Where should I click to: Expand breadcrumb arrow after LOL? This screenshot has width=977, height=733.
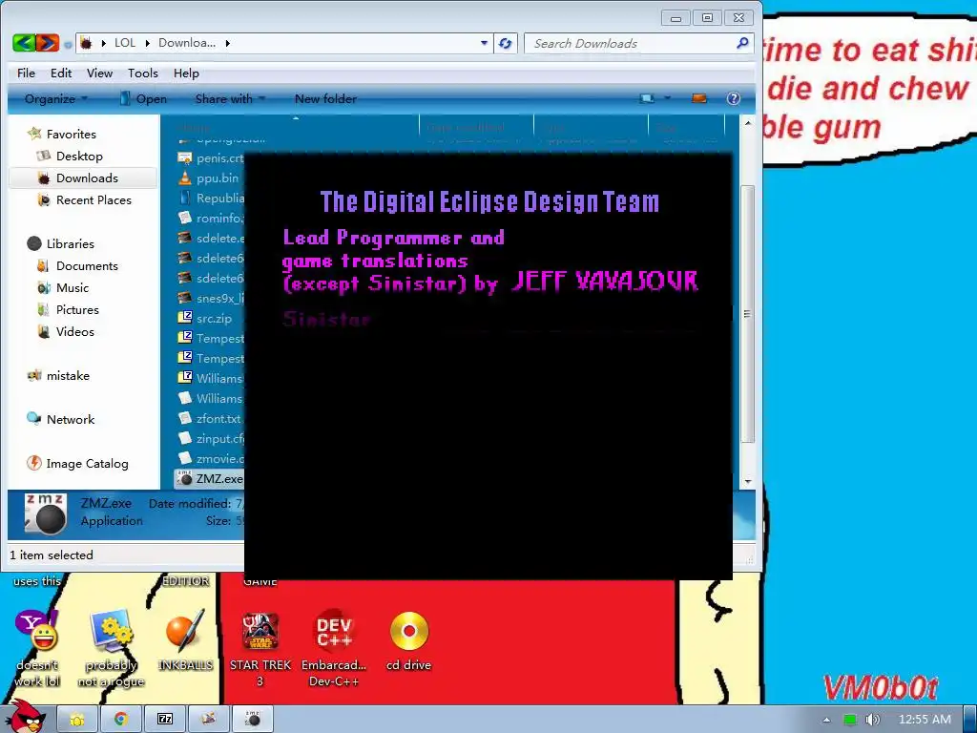tap(148, 43)
